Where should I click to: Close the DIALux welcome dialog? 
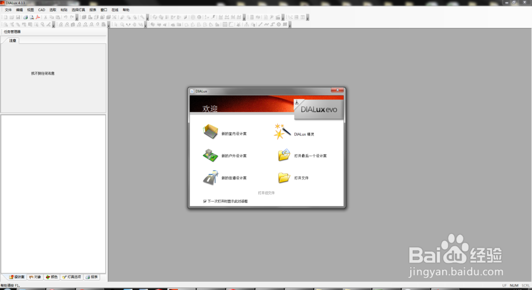(337, 90)
